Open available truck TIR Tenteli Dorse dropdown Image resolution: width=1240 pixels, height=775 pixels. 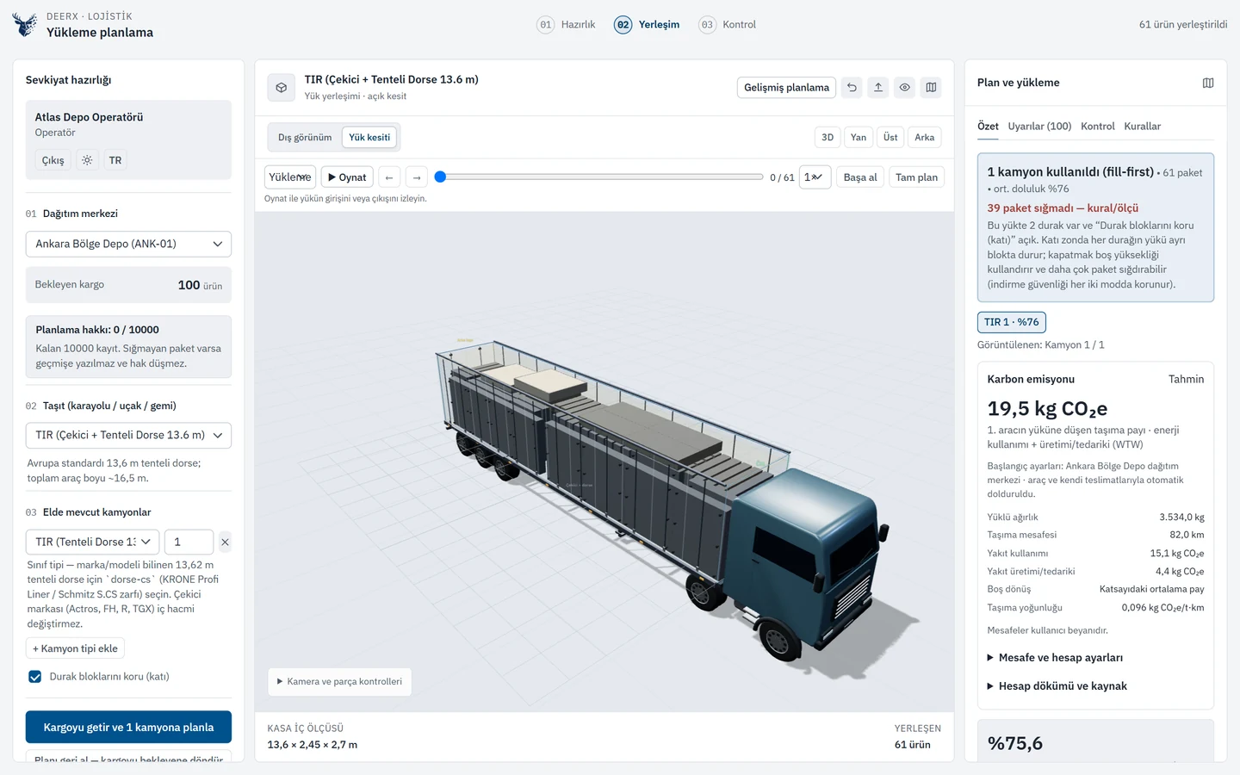click(x=92, y=542)
